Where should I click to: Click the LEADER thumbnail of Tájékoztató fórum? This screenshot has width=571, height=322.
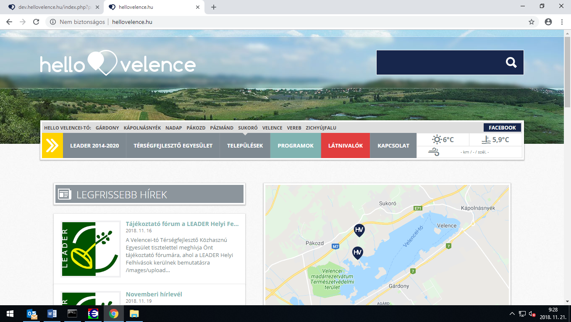90,249
